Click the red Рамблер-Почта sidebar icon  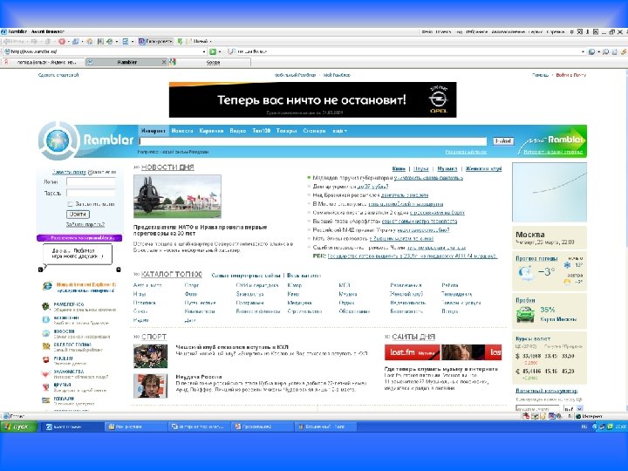45,360
